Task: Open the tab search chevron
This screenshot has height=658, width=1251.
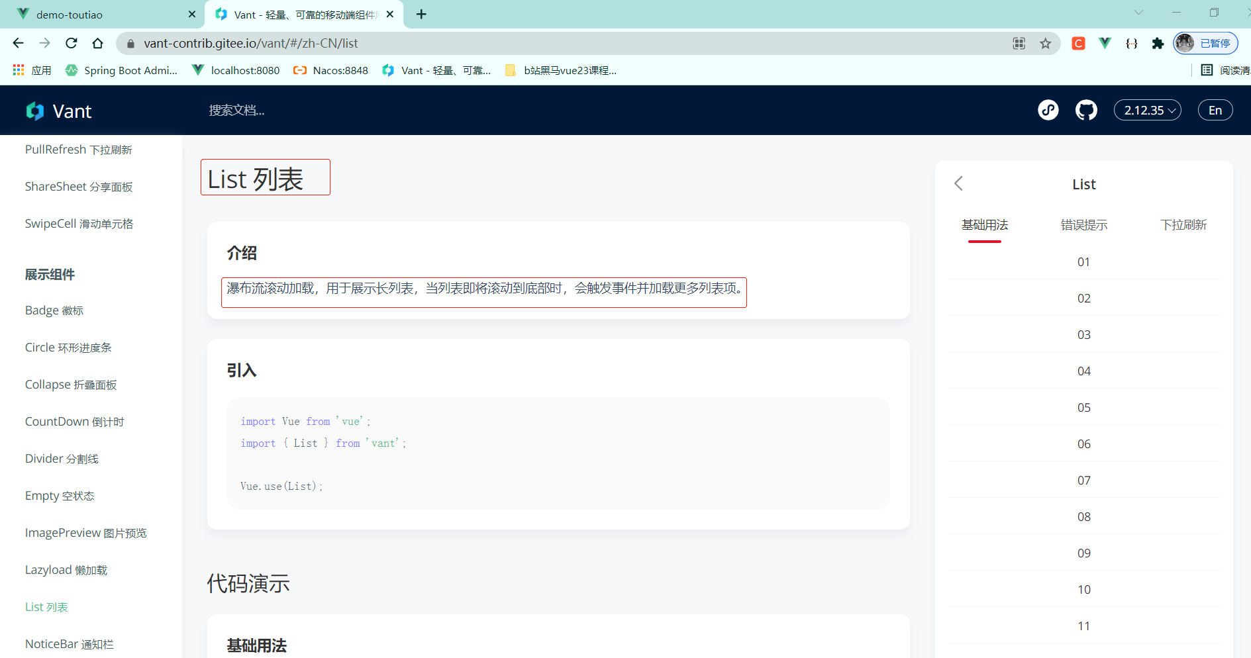Action: point(1138,13)
